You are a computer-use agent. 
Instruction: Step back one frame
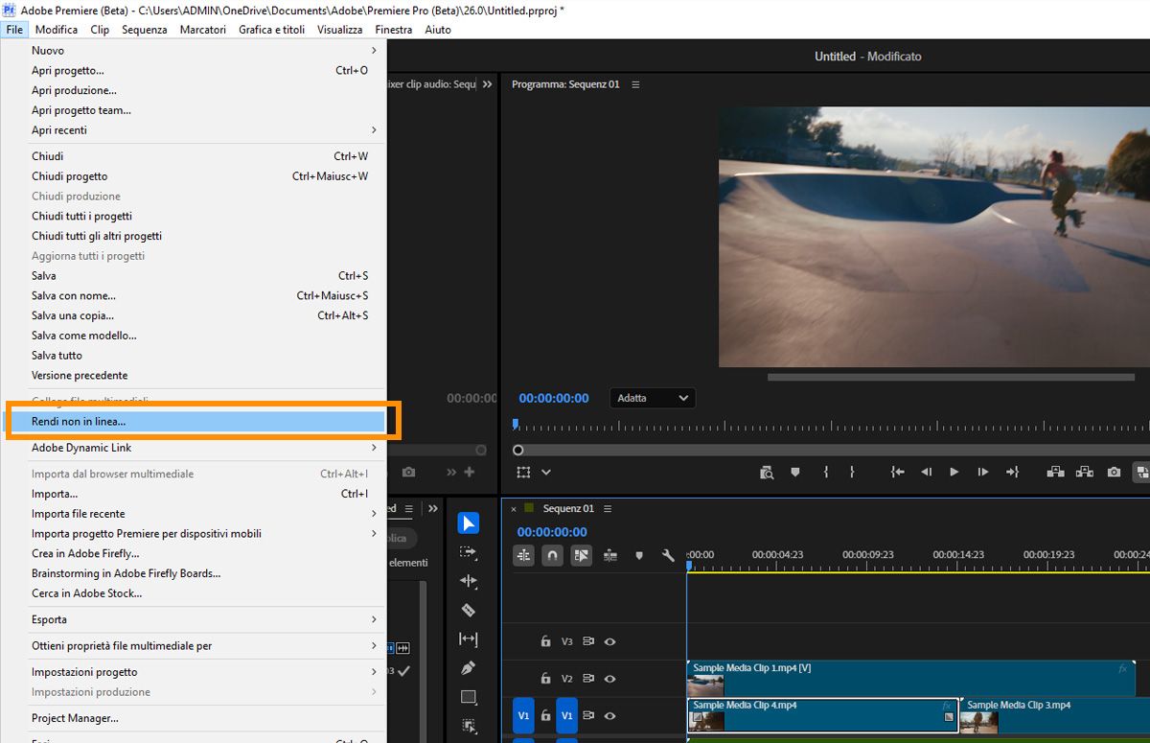coord(926,472)
